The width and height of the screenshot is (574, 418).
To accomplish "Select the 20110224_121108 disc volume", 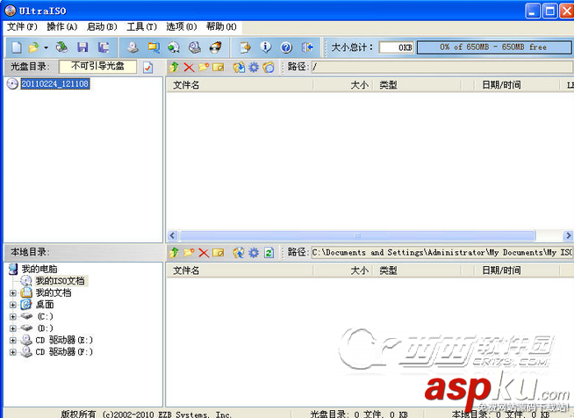I will [55, 84].
